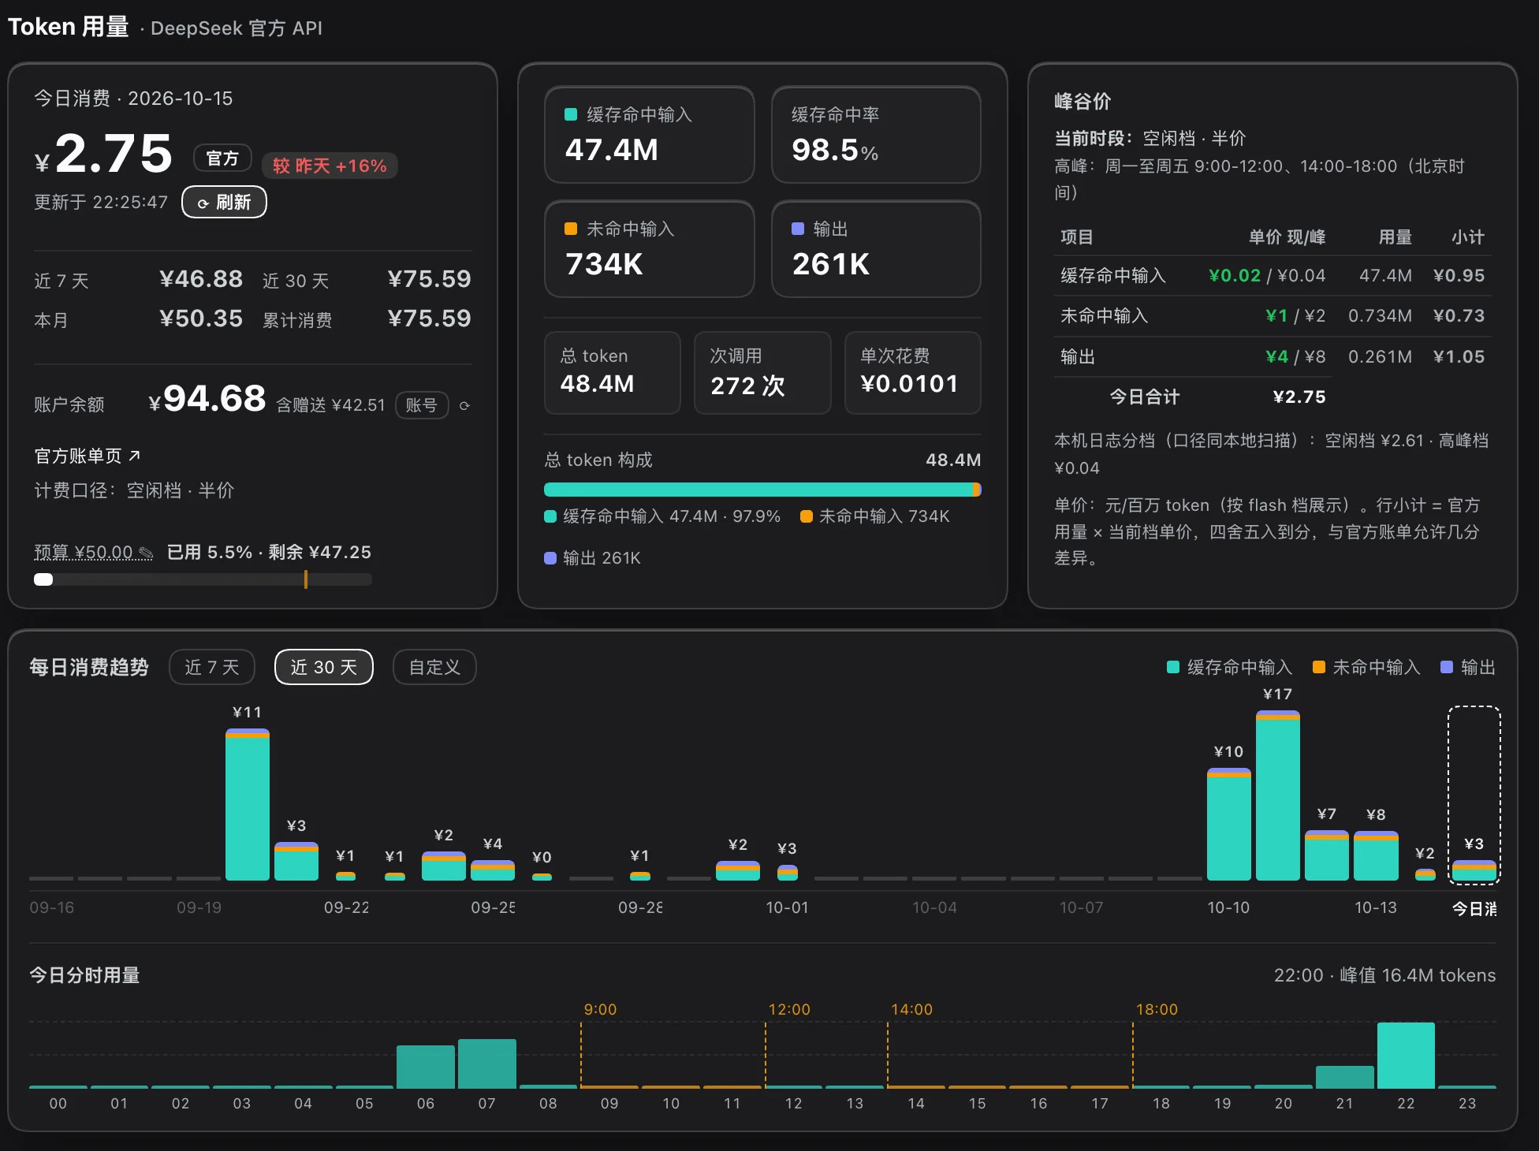
Task: Click the 22:00 · 峰值 16.4M tokens label
Action: tap(1384, 975)
